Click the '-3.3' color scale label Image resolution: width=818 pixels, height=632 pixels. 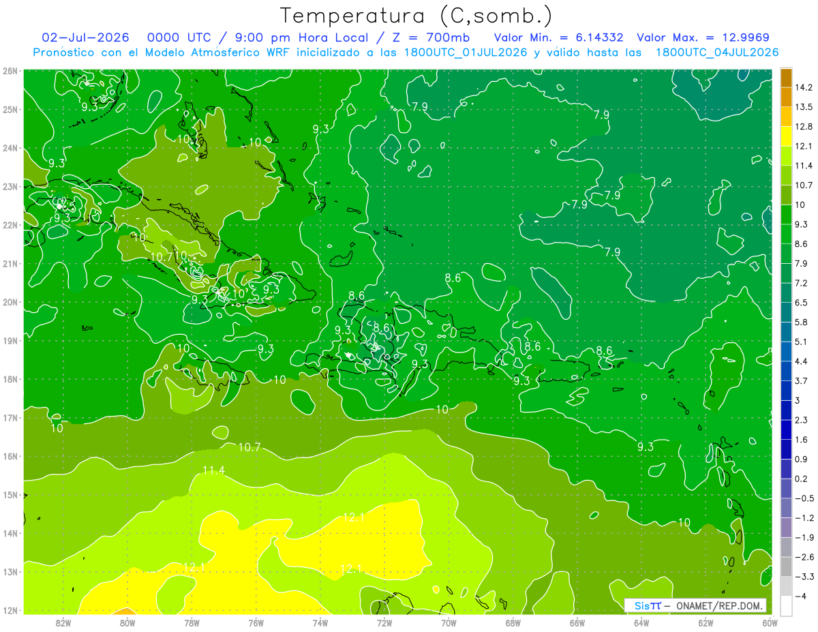click(804, 577)
